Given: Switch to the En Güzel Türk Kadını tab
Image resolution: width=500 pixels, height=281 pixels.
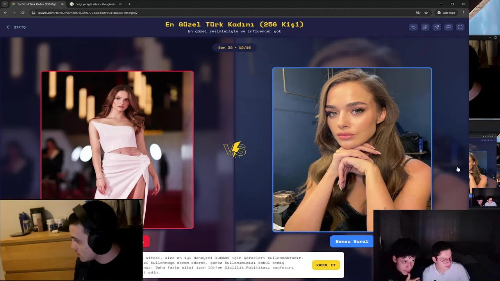Looking at the screenshot, I should coord(36,4).
